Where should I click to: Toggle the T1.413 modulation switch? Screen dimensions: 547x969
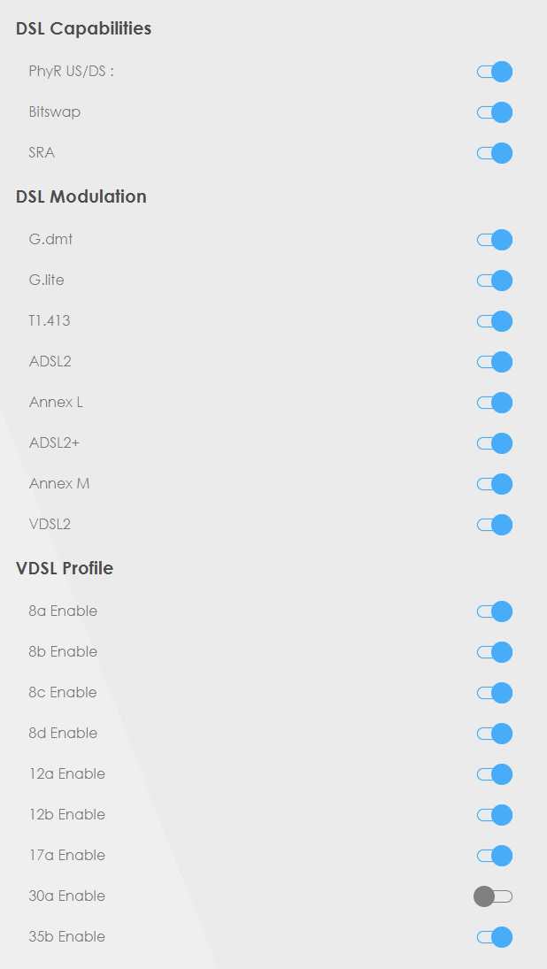point(495,321)
